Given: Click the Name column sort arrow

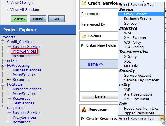Looking at the screenshot, I should tap(101, 64).
